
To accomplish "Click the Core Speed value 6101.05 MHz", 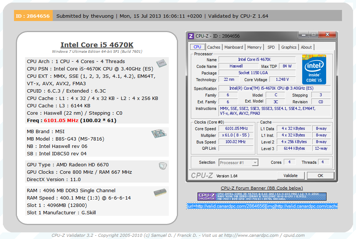I will coord(236,128).
